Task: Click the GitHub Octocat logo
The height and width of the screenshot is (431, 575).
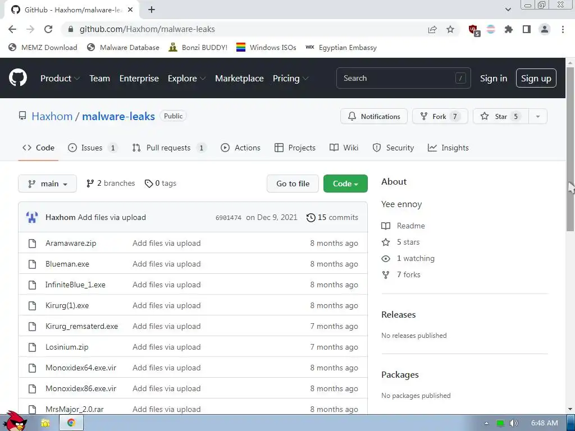Action: 18,77
